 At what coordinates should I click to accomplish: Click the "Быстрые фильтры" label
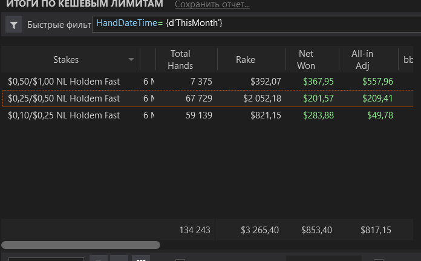click(58, 25)
